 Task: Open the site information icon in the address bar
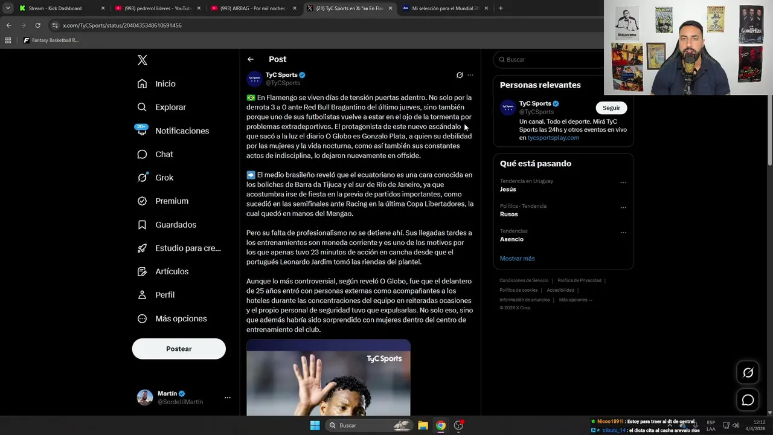[56, 25]
